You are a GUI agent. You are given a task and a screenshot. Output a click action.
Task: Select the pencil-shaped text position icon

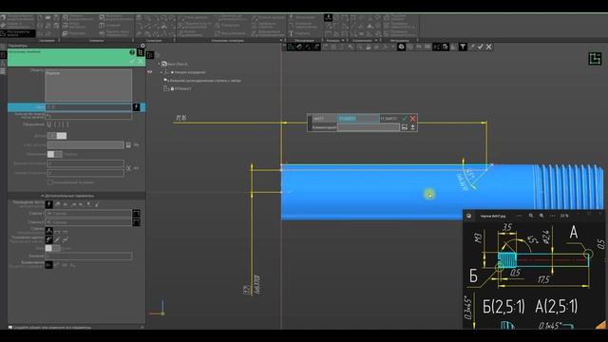point(57,239)
